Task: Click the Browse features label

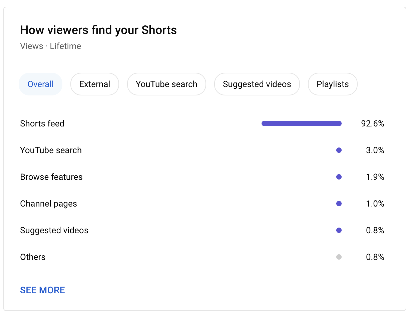Action: pyautogui.click(x=51, y=177)
